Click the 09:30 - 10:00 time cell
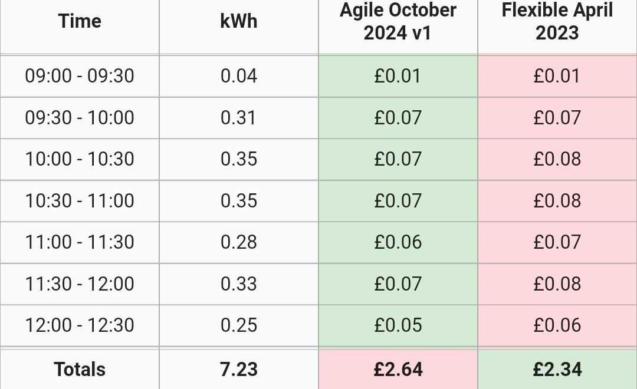 (80, 118)
